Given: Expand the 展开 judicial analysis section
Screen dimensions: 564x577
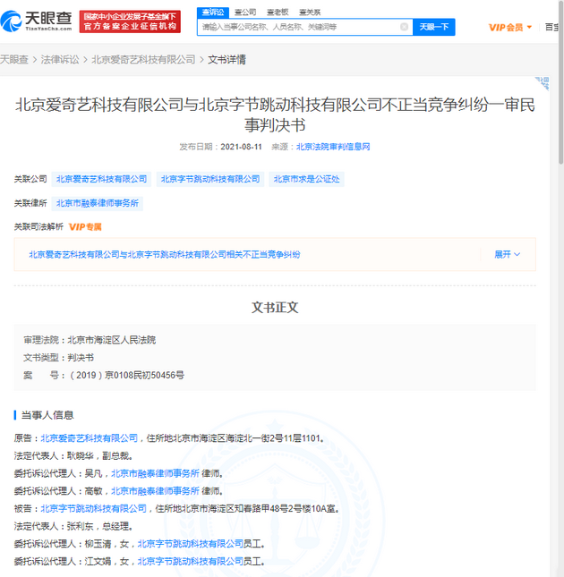Looking at the screenshot, I should tap(507, 254).
